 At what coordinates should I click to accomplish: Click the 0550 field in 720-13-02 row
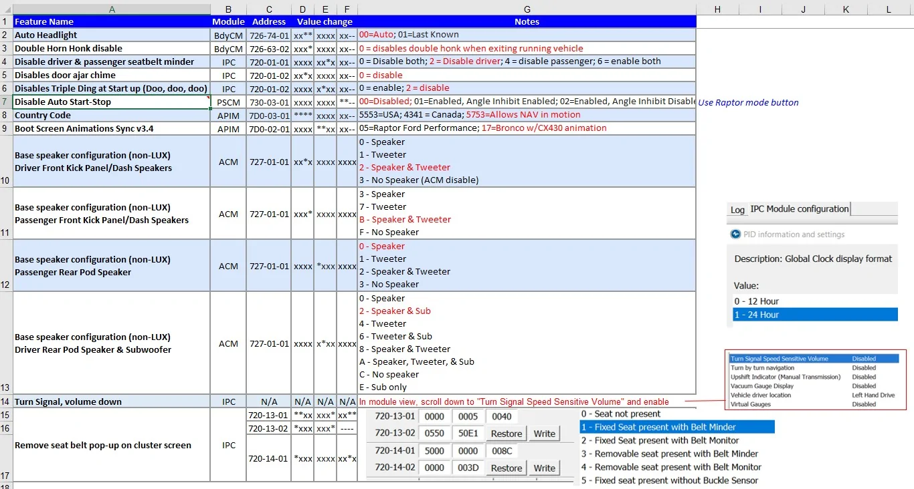pos(434,434)
